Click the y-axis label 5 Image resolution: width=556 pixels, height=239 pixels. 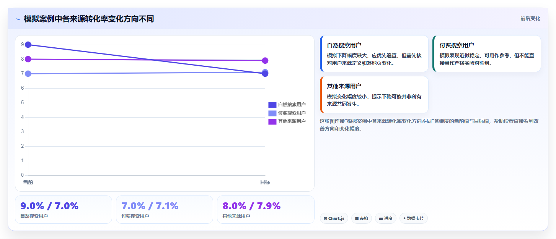[x=23, y=103]
